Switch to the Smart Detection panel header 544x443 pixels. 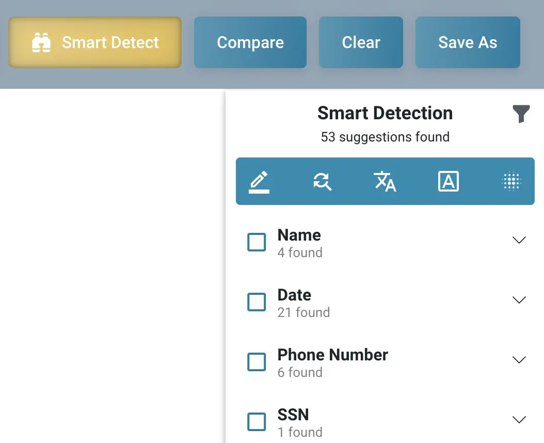[x=385, y=113]
